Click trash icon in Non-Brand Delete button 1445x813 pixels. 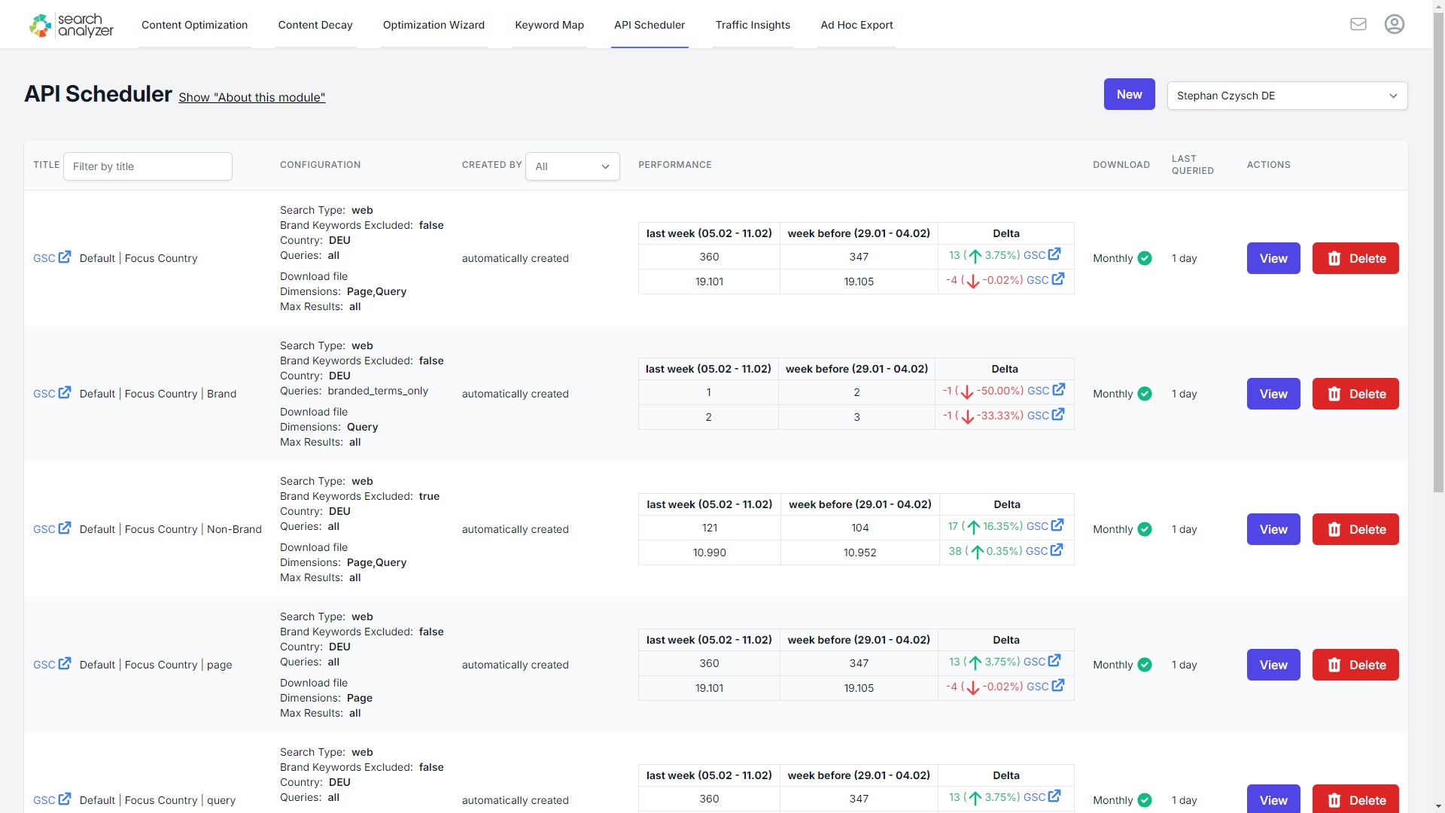[1336, 529]
